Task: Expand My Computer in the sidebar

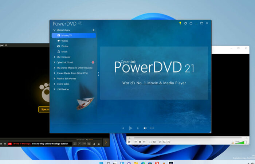Action: (55, 57)
